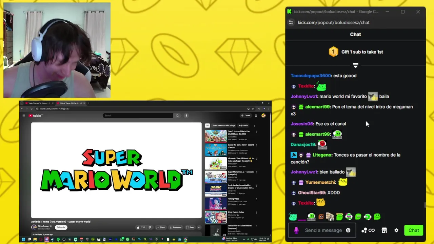Pick the teal cat emote
This screenshot has height=244, width=434.
coord(293,217)
